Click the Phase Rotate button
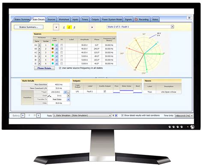The width and height of the screenshot is (203, 166). [x=45, y=68]
